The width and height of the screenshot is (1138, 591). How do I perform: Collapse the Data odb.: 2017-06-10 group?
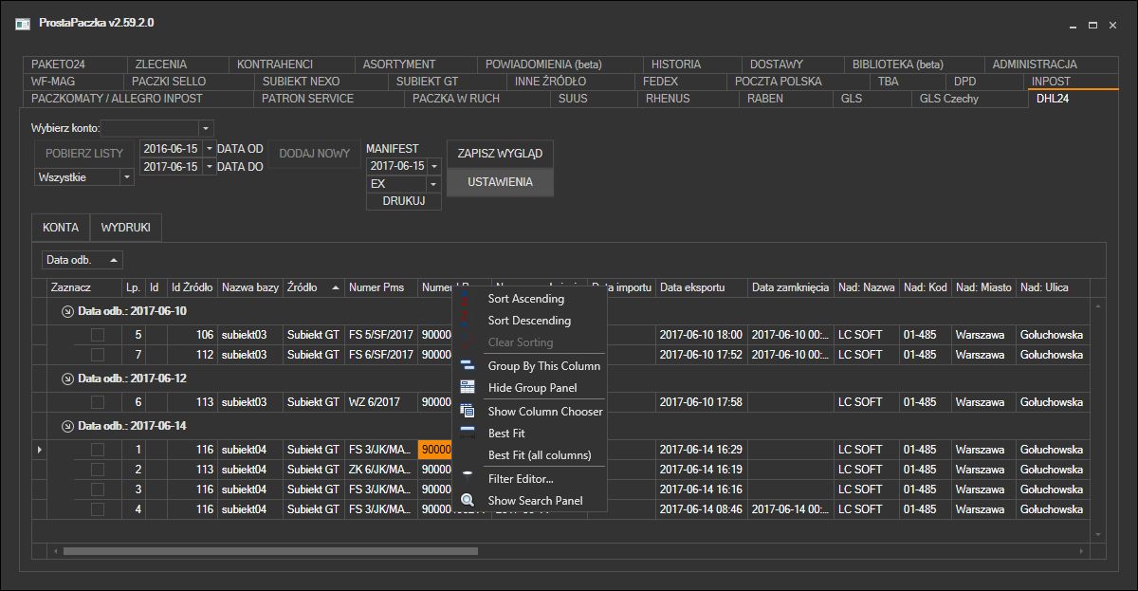tap(67, 311)
